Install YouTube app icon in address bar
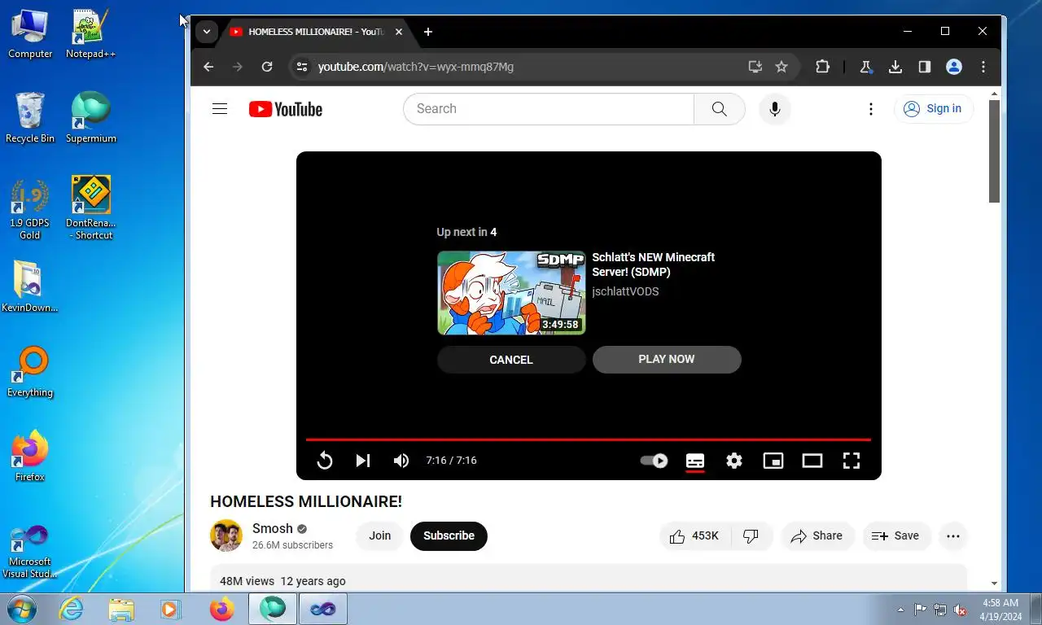This screenshot has height=625, width=1042. pyautogui.click(x=755, y=67)
